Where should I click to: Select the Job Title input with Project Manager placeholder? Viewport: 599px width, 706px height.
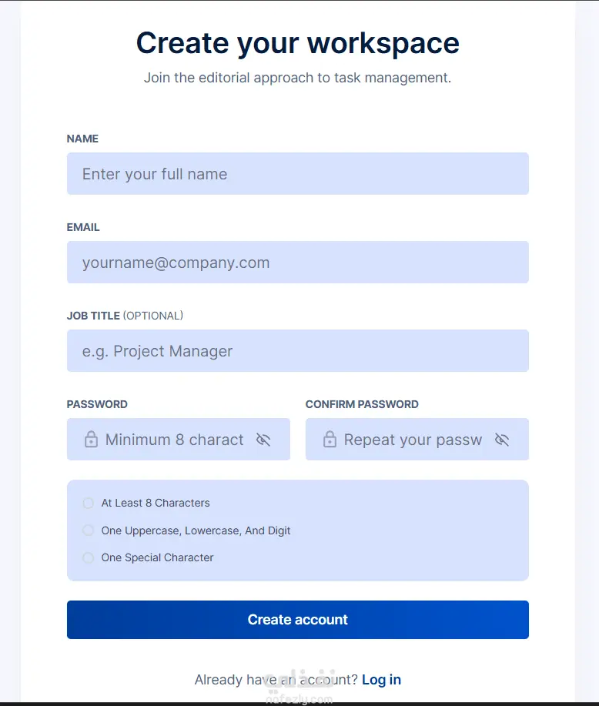[298, 351]
